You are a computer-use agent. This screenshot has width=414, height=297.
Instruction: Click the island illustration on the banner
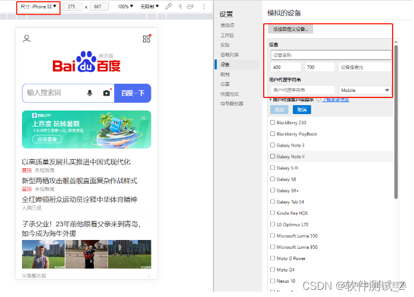click(x=116, y=129)
